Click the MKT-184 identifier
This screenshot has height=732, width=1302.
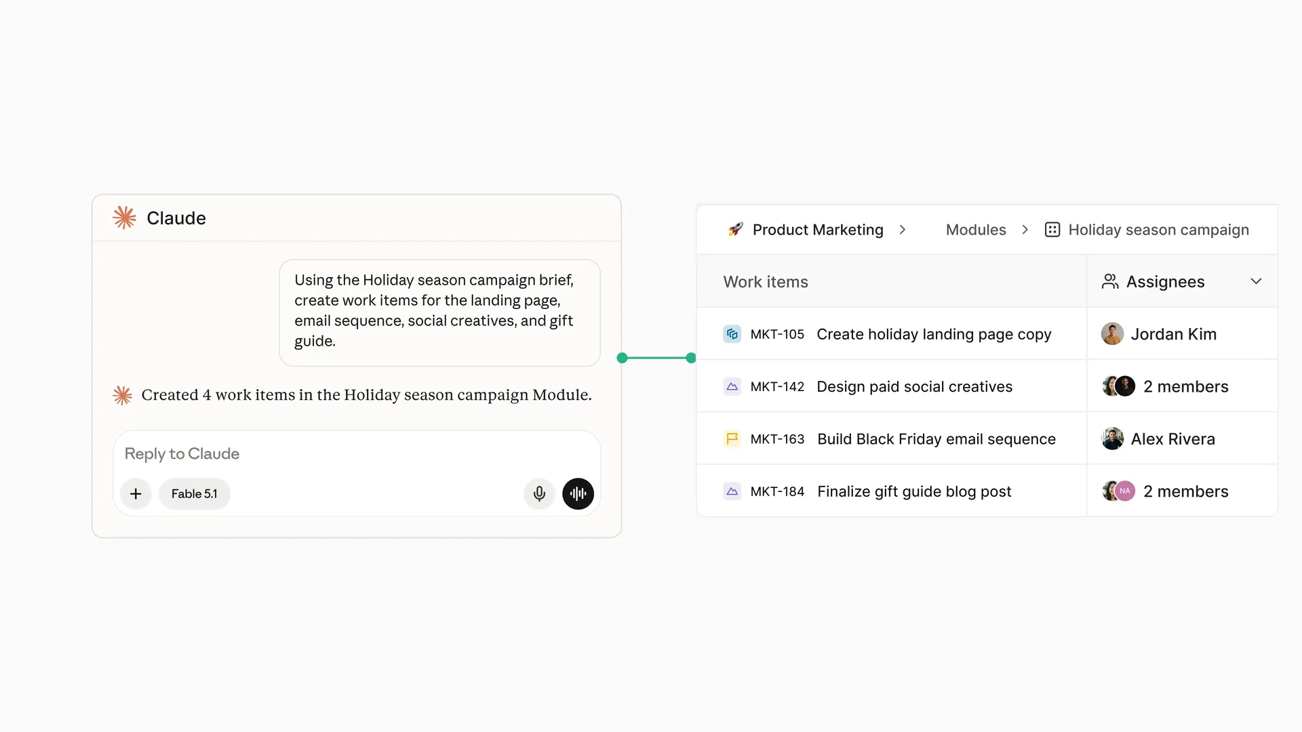pos(777,491)
